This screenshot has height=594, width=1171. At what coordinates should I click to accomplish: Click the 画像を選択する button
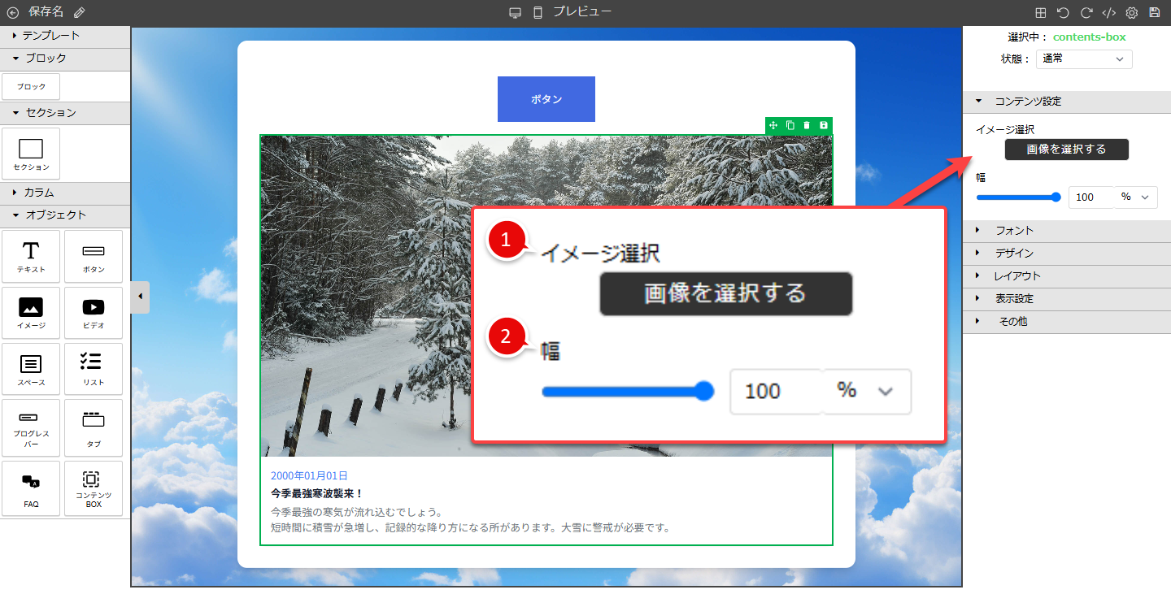click(x=1066, y=150)
